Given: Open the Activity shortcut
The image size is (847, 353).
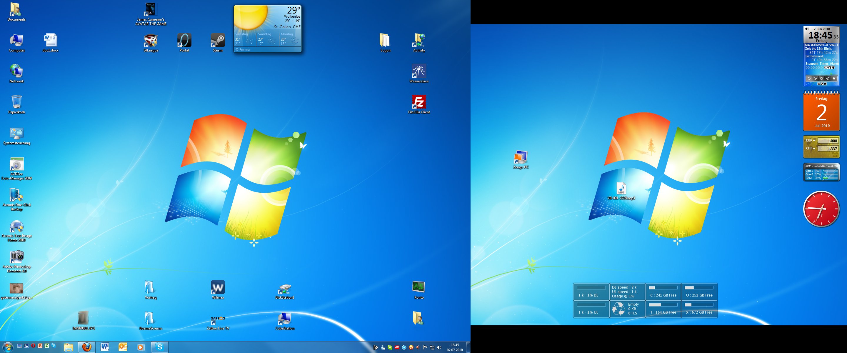Looking at the screenshot, I should pos(419,43).
